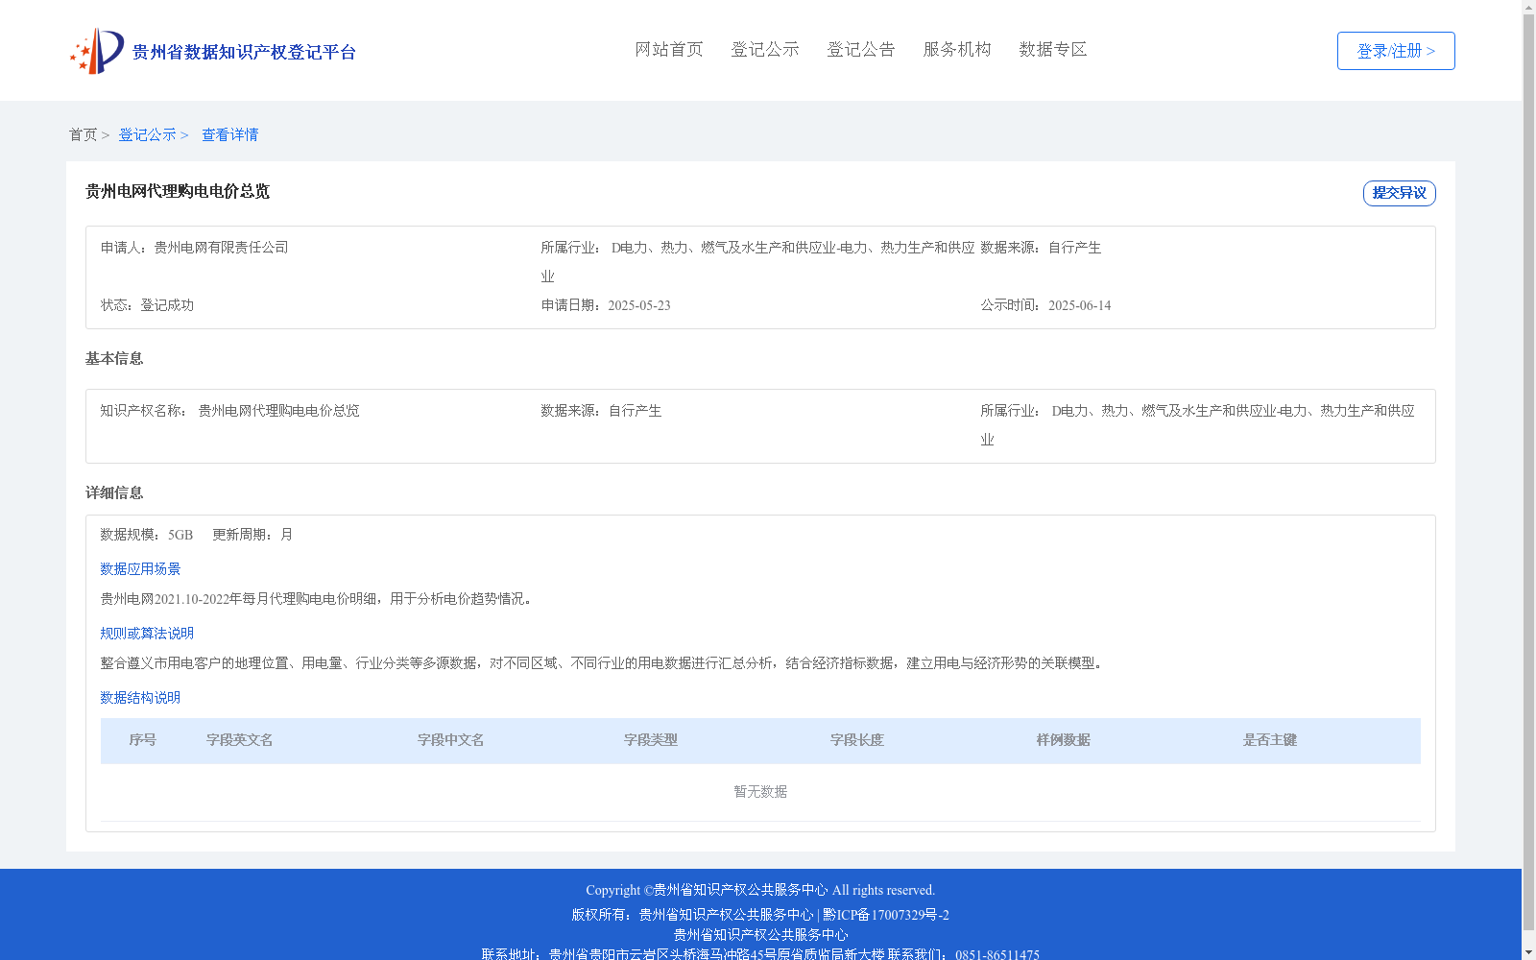Click 数据应用场景 subsection label
This screenshot has width=1536, height=960.
140,569
